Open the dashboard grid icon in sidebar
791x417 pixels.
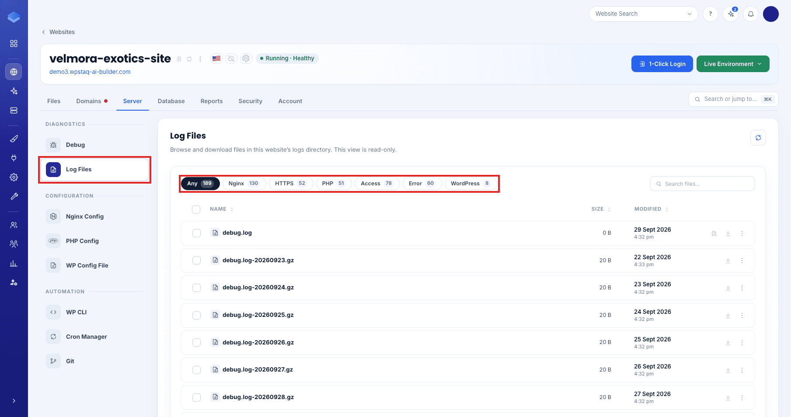pyautogui.click(x=14, y=44)
